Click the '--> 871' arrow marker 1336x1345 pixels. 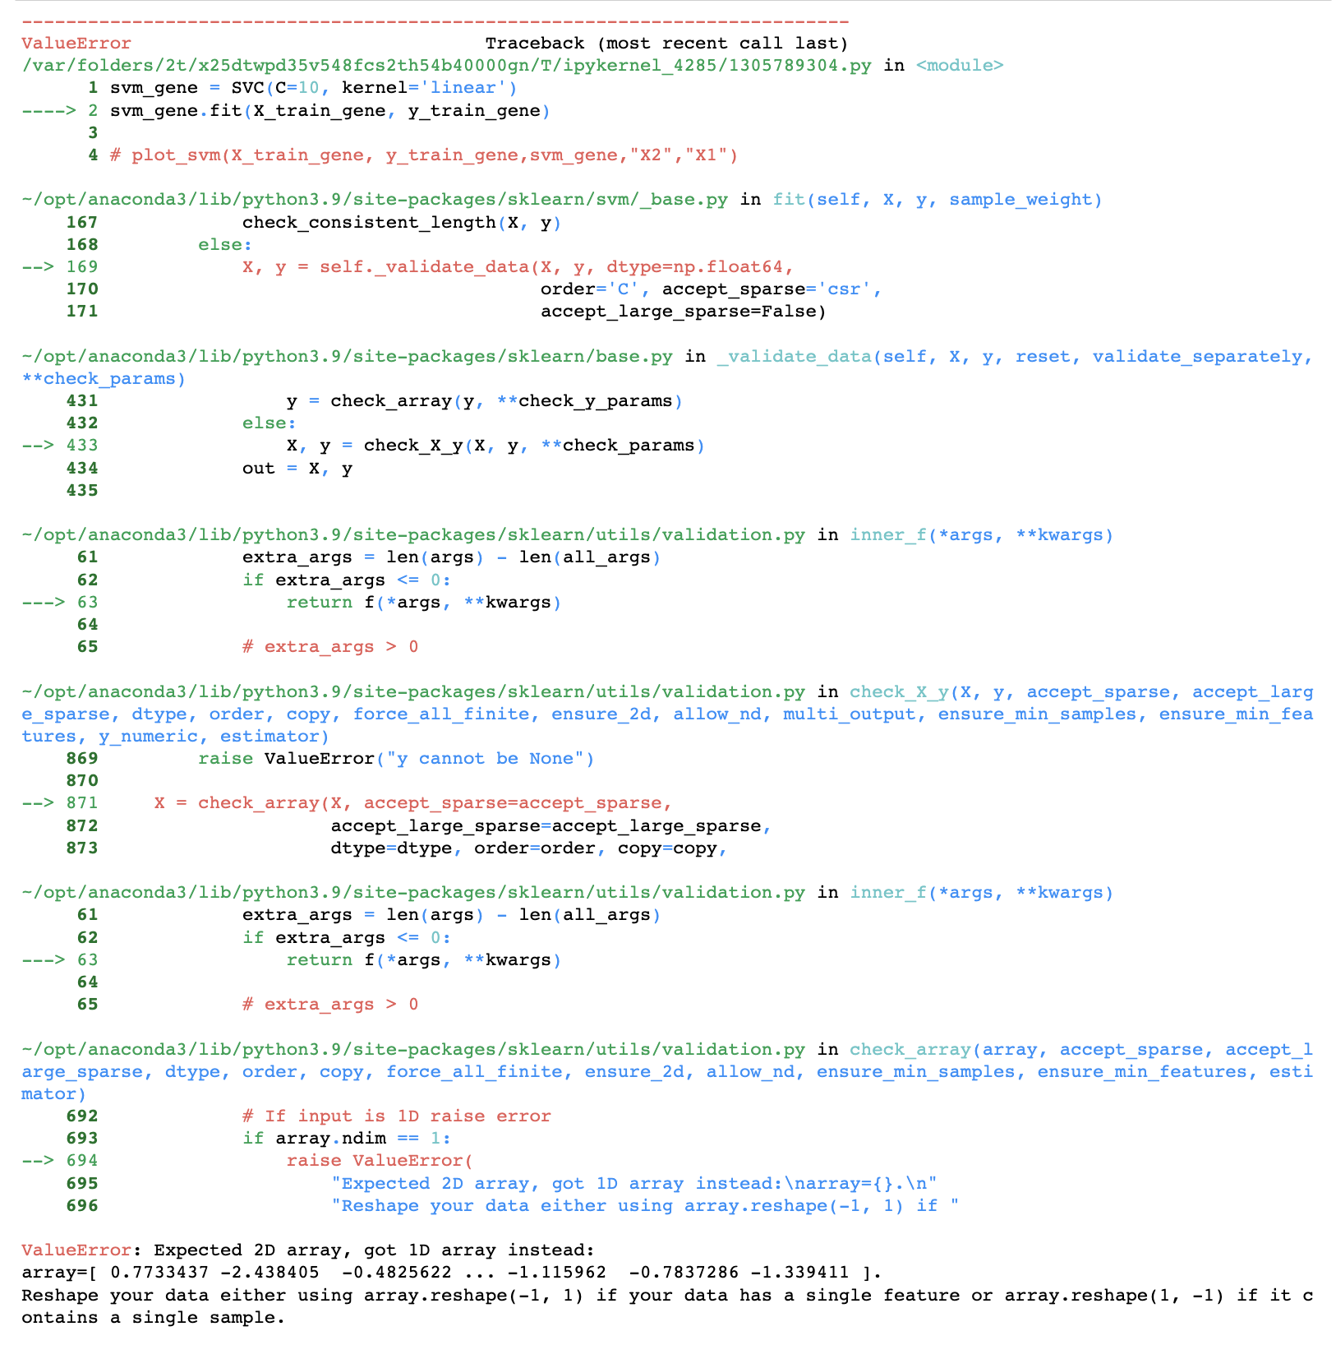pos(60,803)
